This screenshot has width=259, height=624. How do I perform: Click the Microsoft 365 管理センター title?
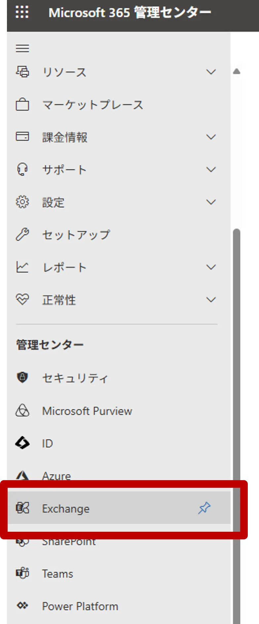pos(130,13)
